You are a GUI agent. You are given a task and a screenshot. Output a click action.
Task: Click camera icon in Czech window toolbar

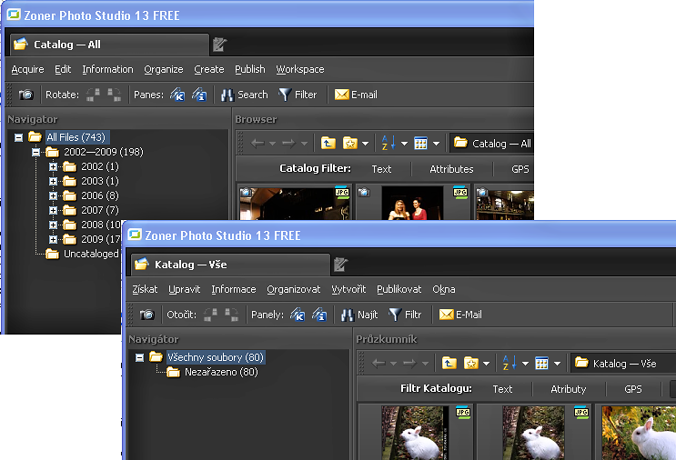pos(146,315)
